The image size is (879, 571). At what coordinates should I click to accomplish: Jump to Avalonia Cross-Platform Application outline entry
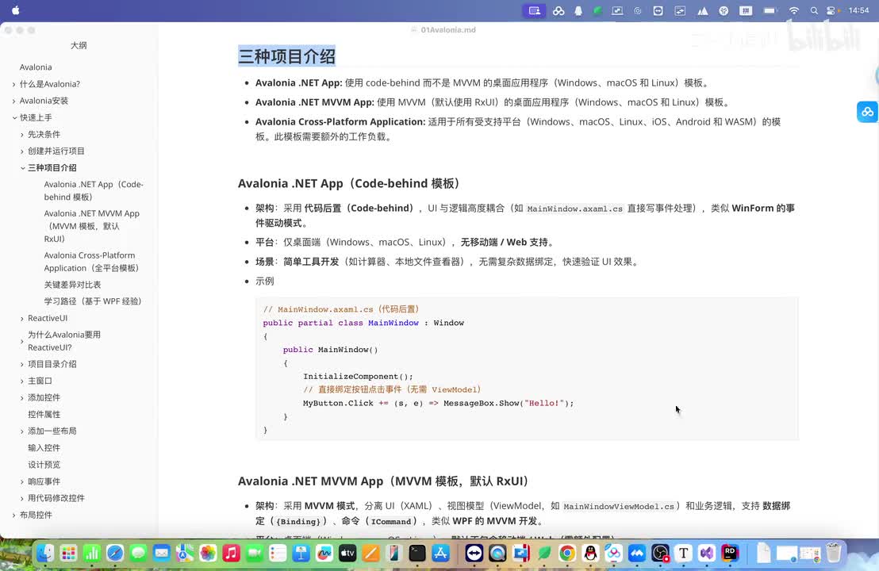(91, 262)
